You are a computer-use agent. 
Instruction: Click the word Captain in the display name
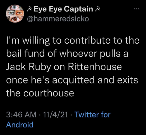tap(79, 9)
